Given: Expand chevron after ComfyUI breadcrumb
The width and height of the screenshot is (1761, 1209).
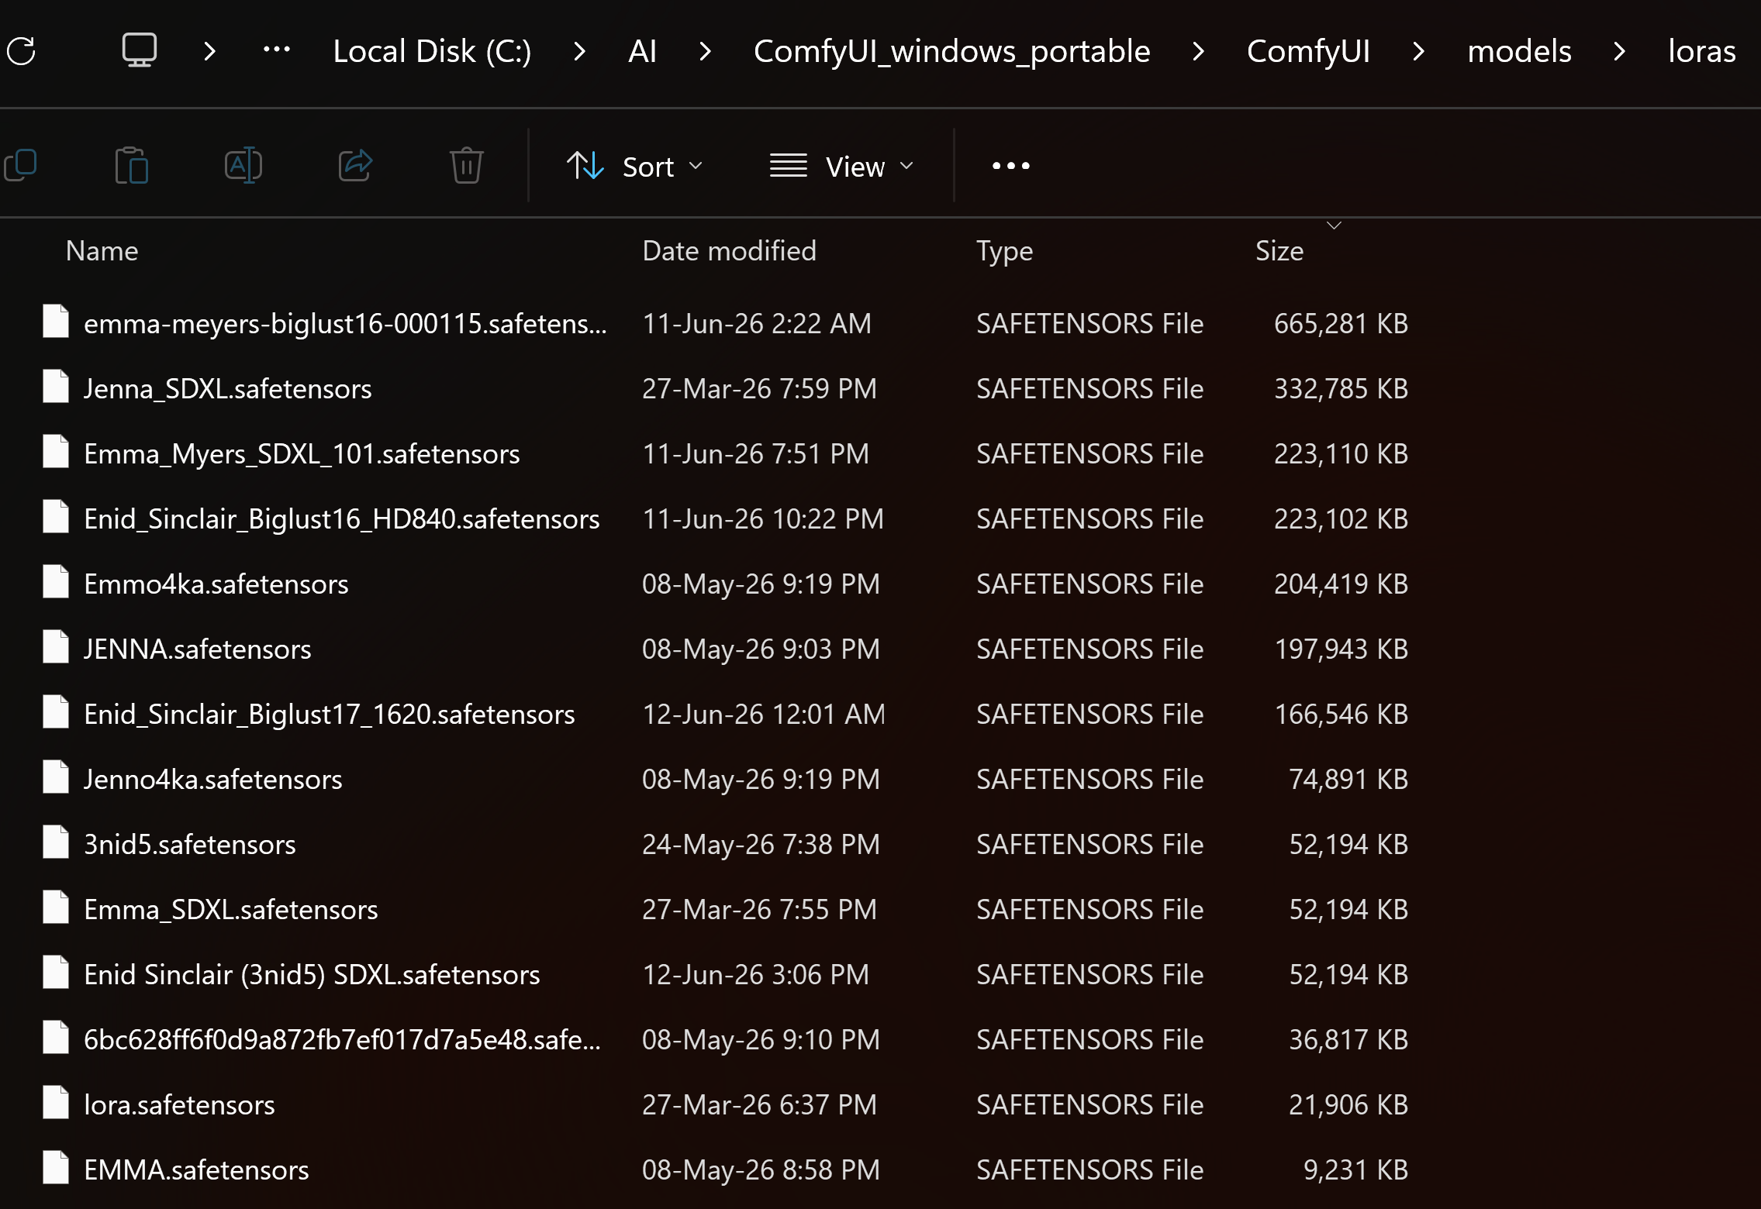Looking at the screenshot, I should point(1418,51).
